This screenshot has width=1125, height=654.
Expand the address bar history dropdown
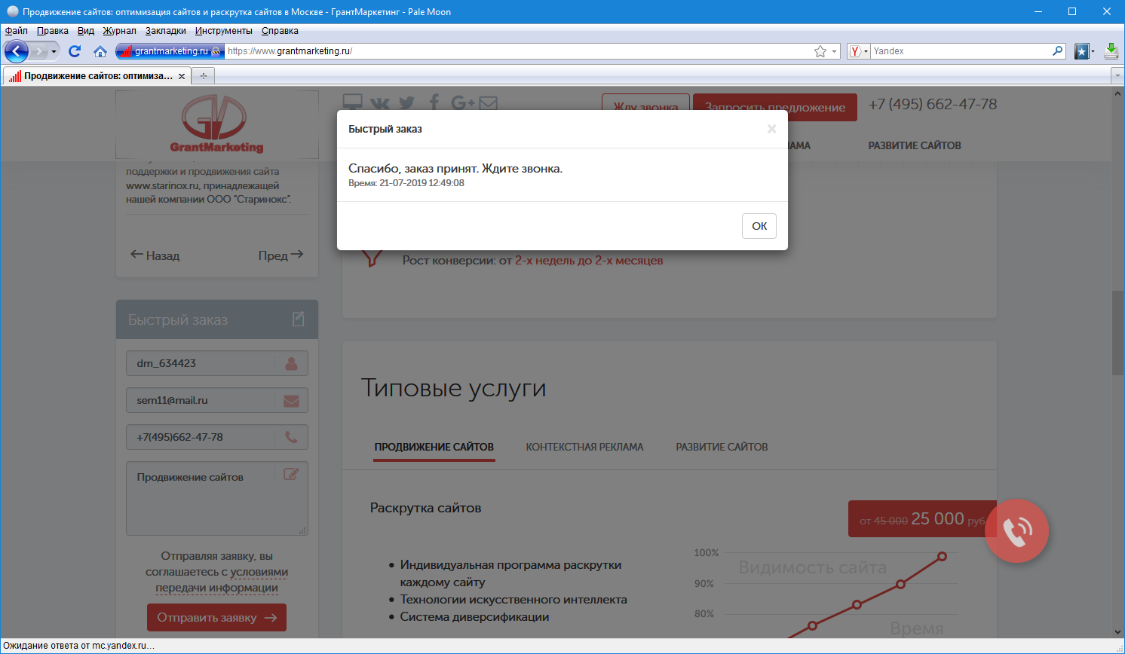point(834,51)
